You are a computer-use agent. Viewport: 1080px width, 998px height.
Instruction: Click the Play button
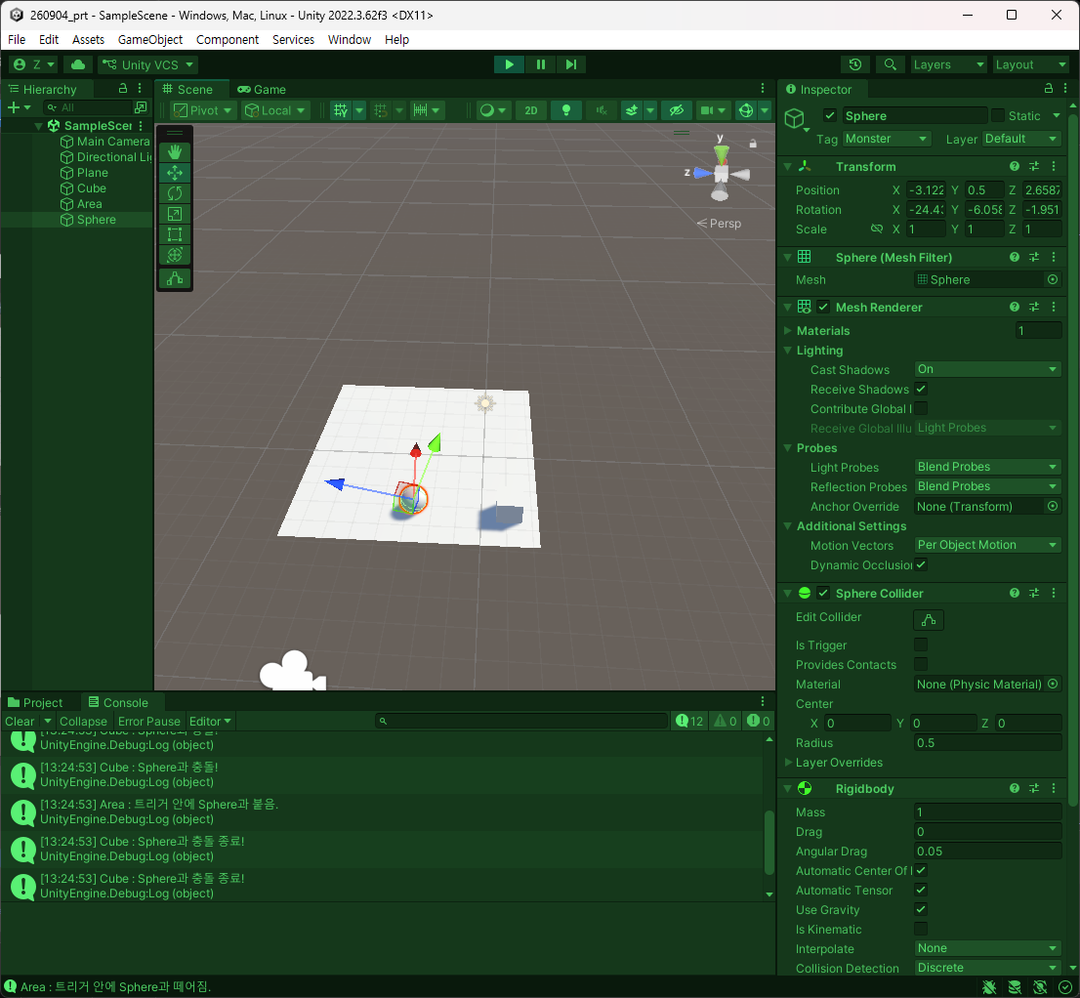click(x=509, y=64)
